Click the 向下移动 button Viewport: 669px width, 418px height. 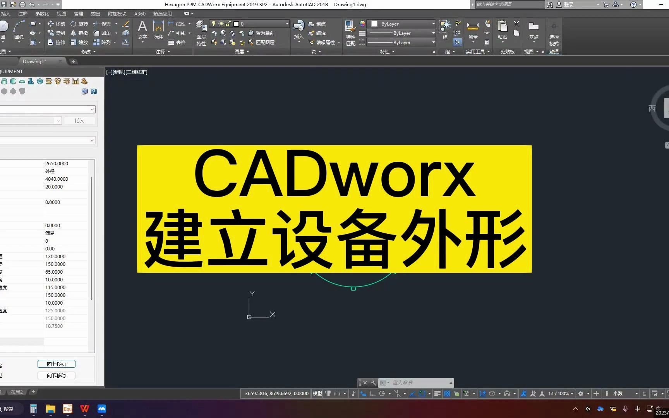(x=56, y=375)
